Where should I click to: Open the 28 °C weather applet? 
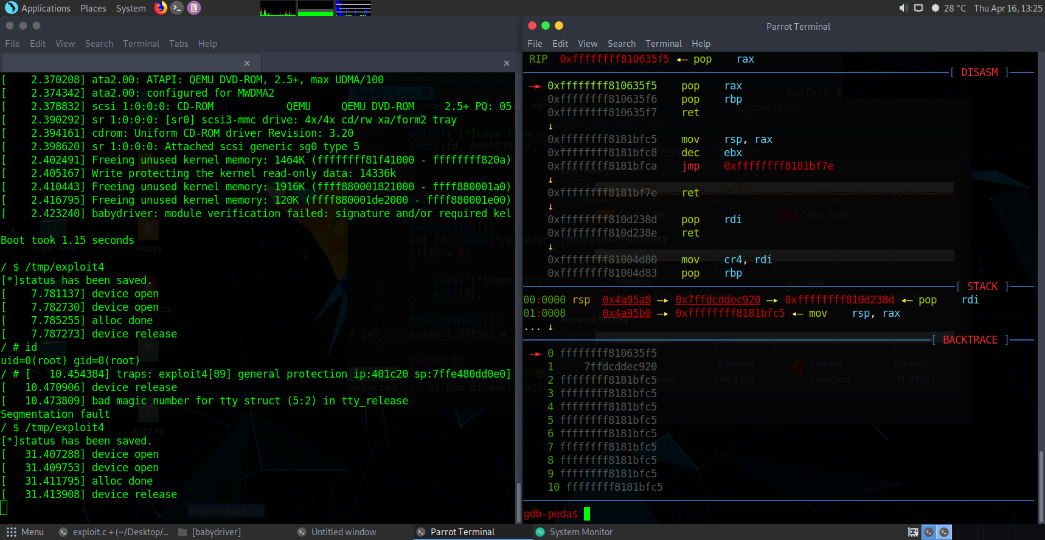[x=948, y=8]
